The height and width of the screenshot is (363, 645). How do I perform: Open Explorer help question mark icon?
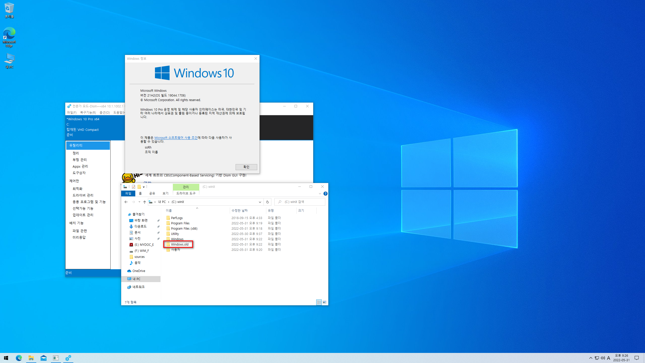(x=326, y=194)
